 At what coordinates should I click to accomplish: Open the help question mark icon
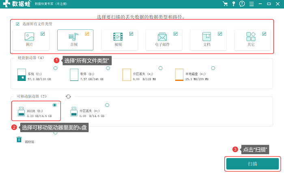(242, 4)
